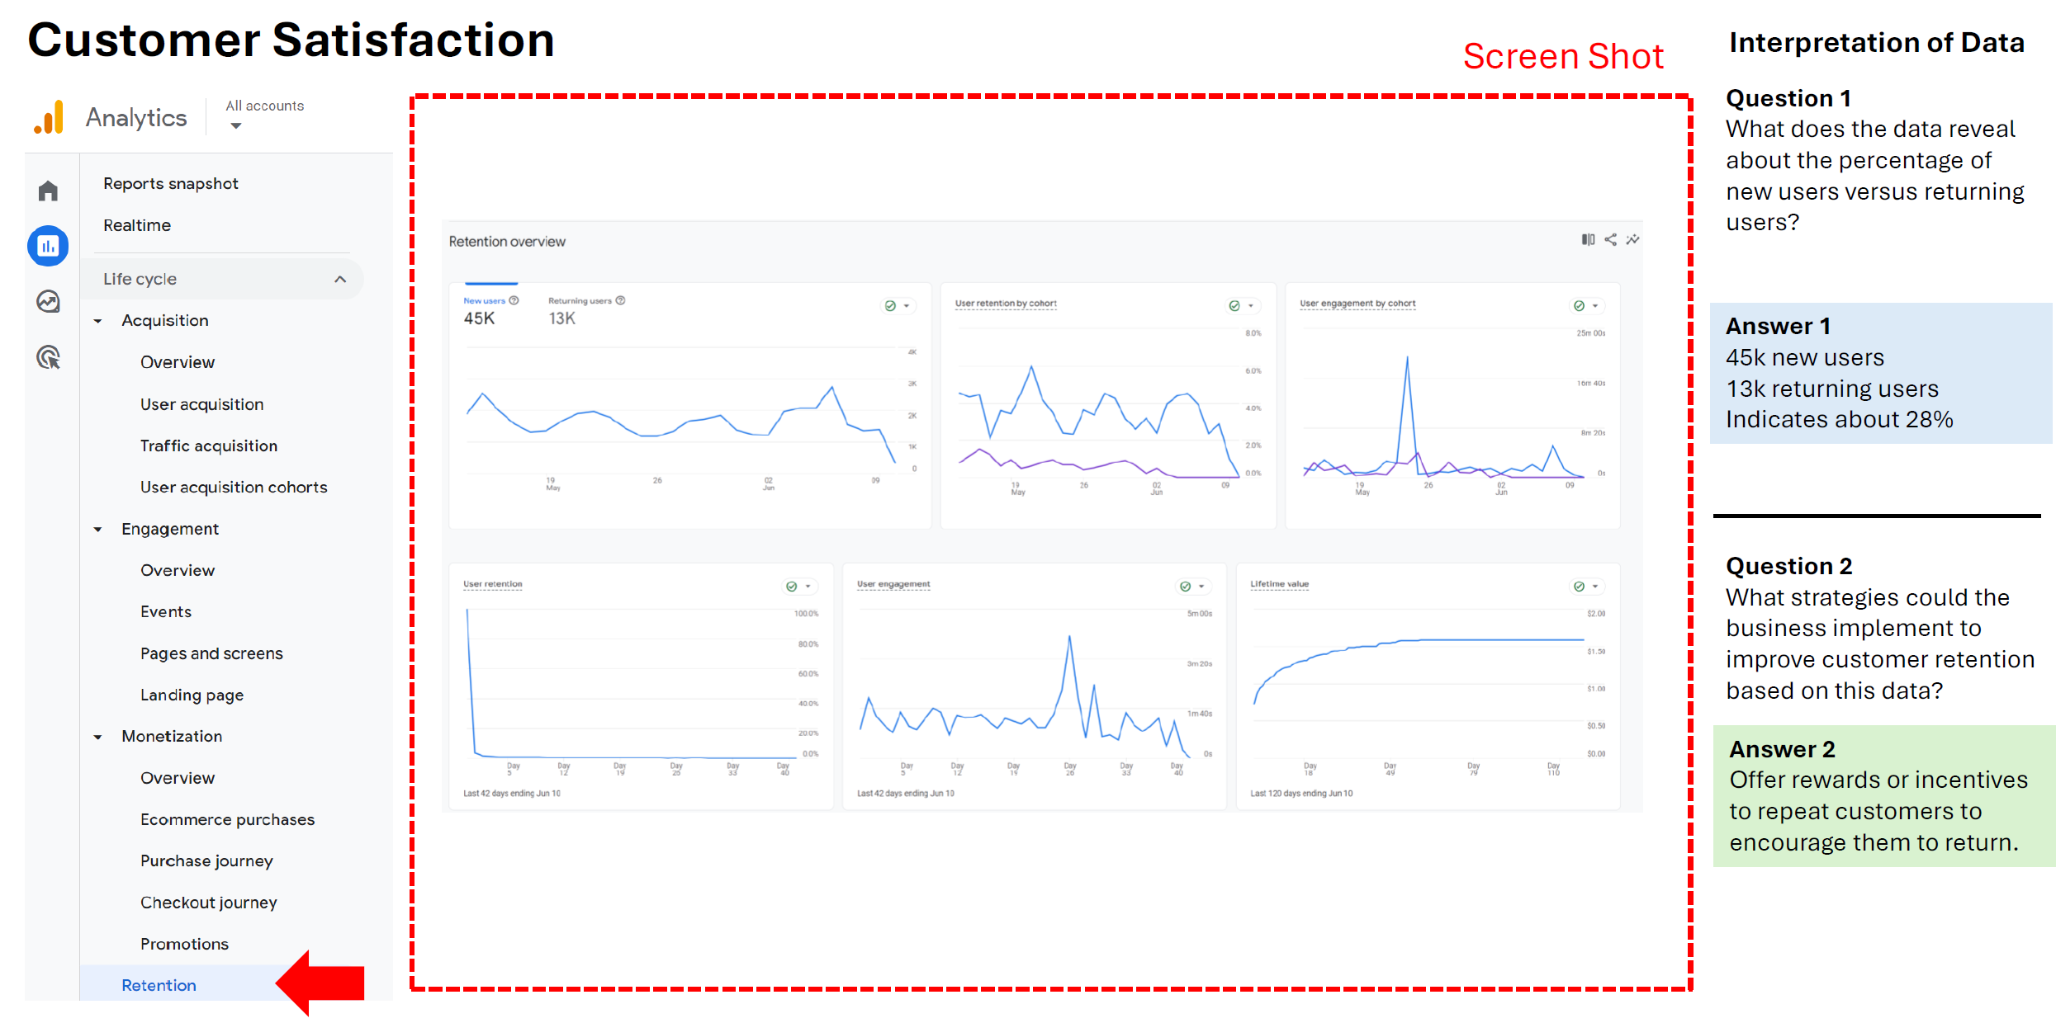Click the green check on User retention by cohort

[x=1234, y=306]
